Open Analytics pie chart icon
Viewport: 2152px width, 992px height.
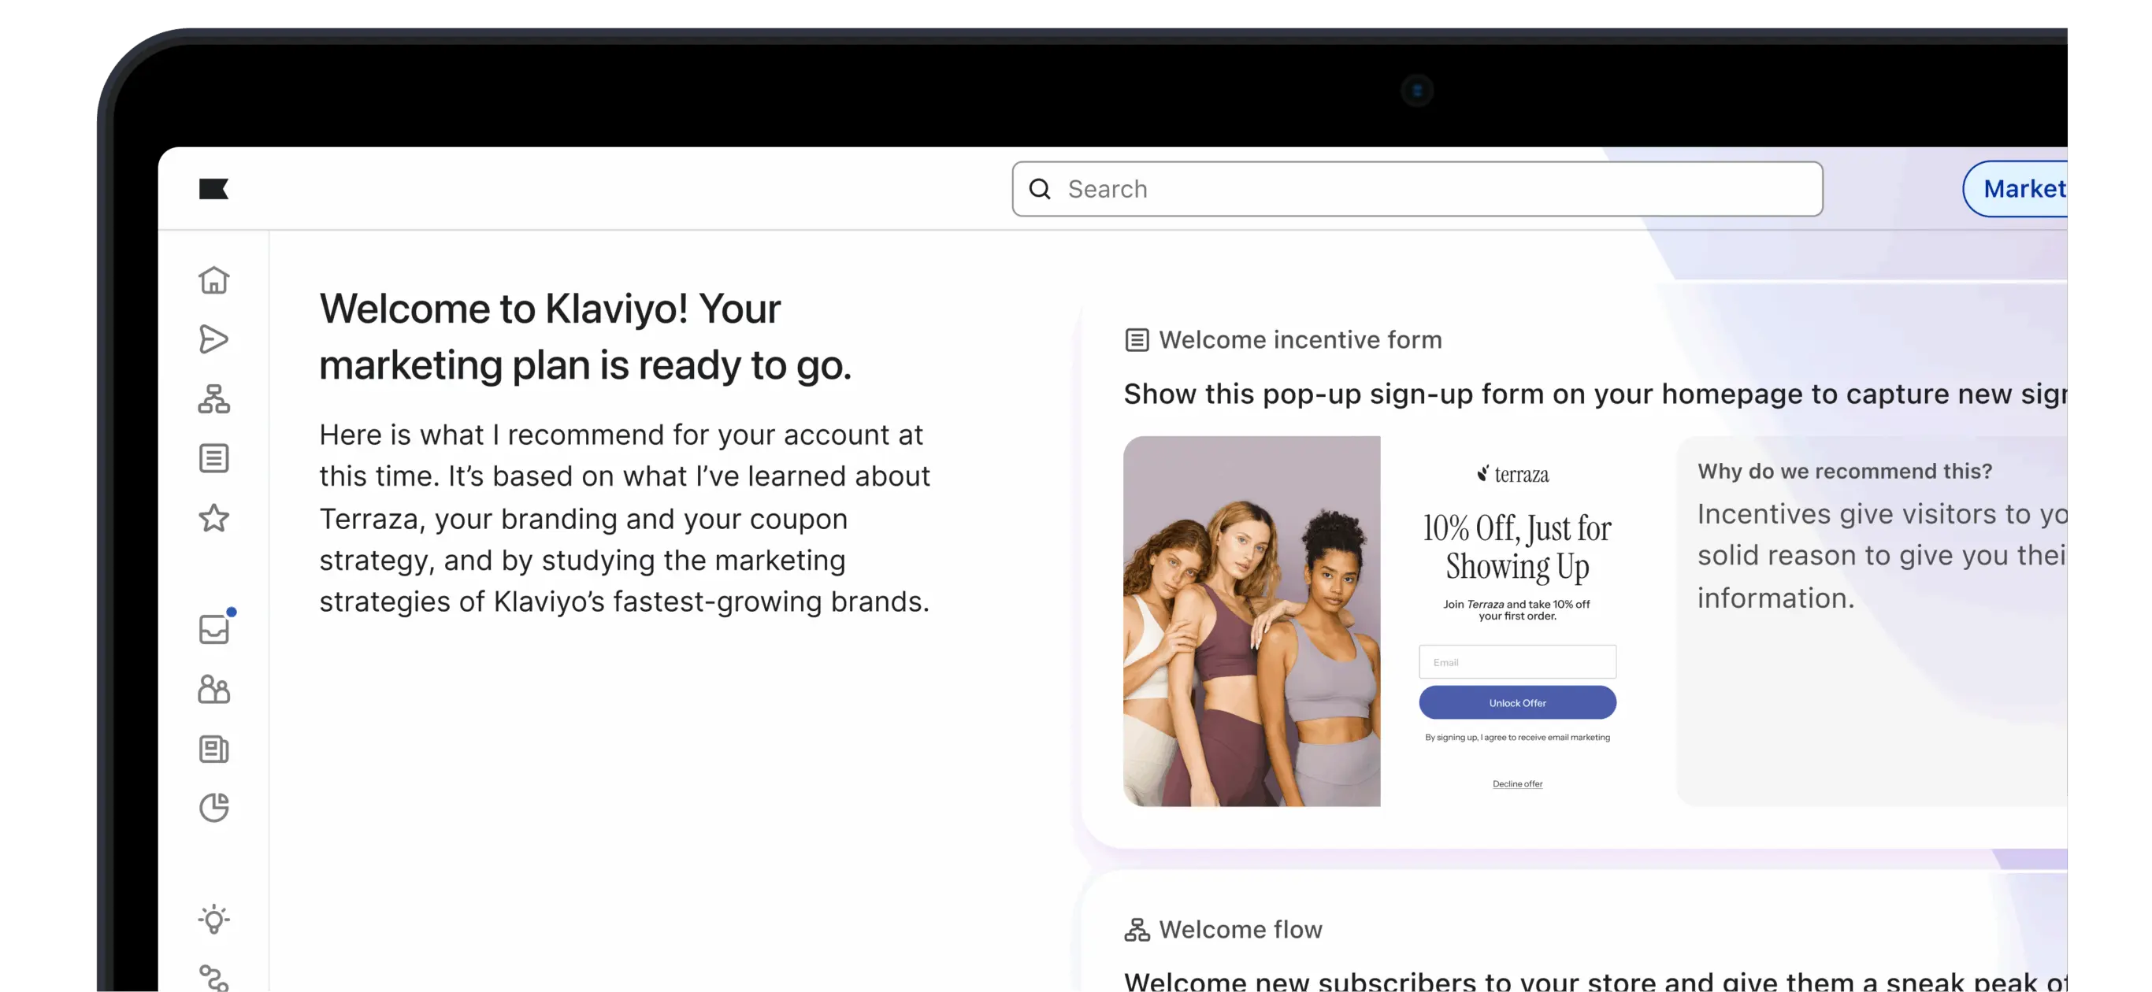click(214, 808)
